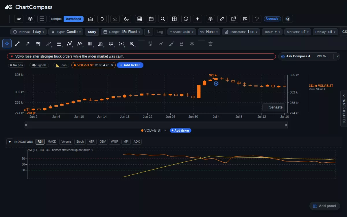
Task: Delete drawings with the trash icon
Action: (x=211, y=44)
